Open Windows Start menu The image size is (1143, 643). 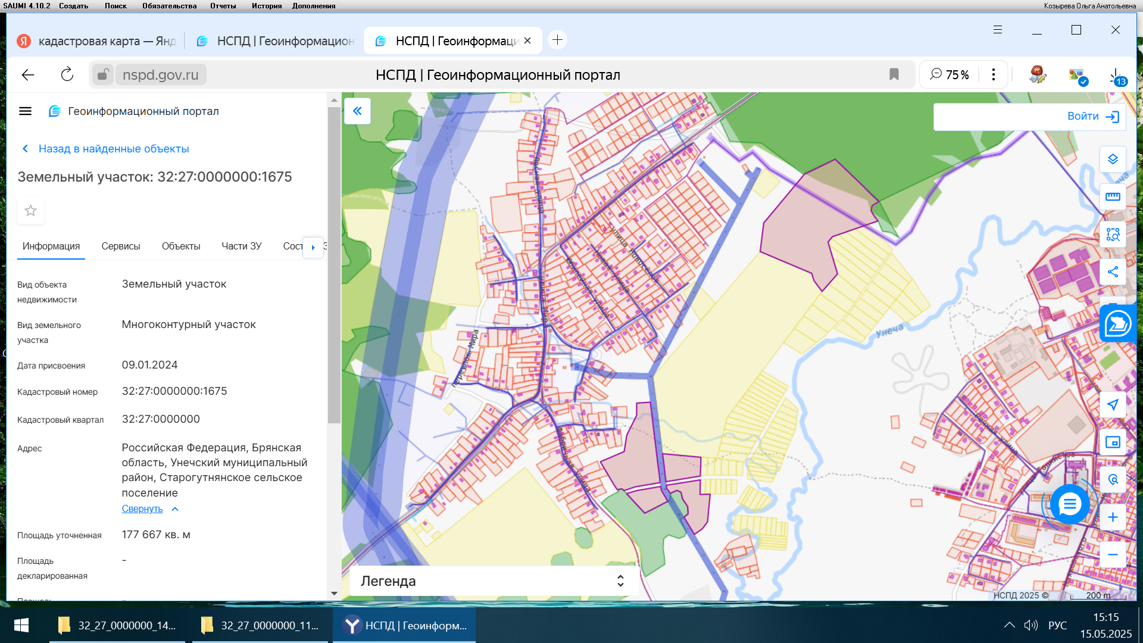click(x=21, y=625)
